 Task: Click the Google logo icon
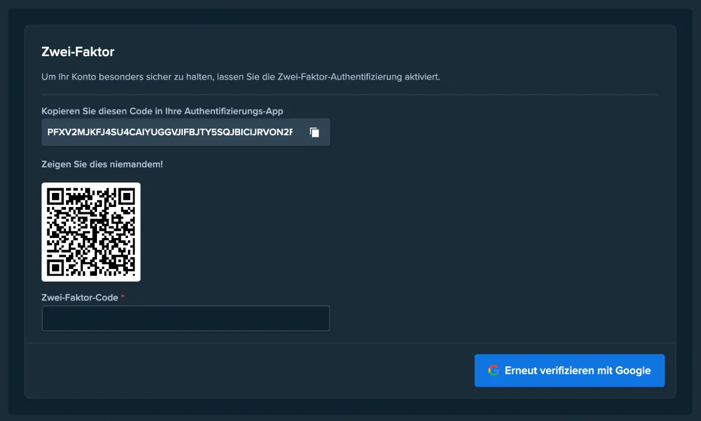click(494, 370)
